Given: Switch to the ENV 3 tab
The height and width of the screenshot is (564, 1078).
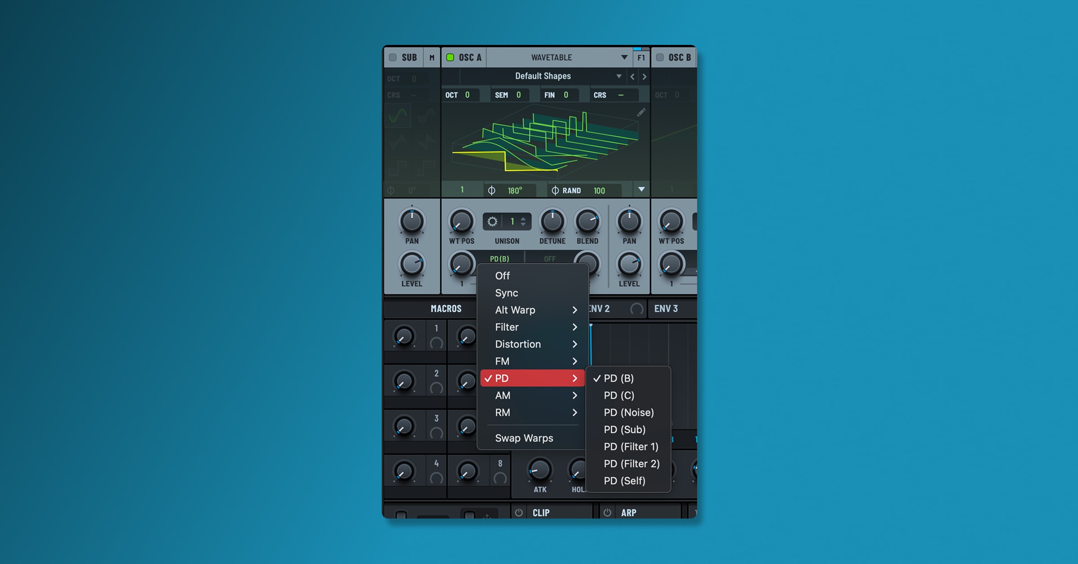Looking at the screenshot, I should coord(666,308).
